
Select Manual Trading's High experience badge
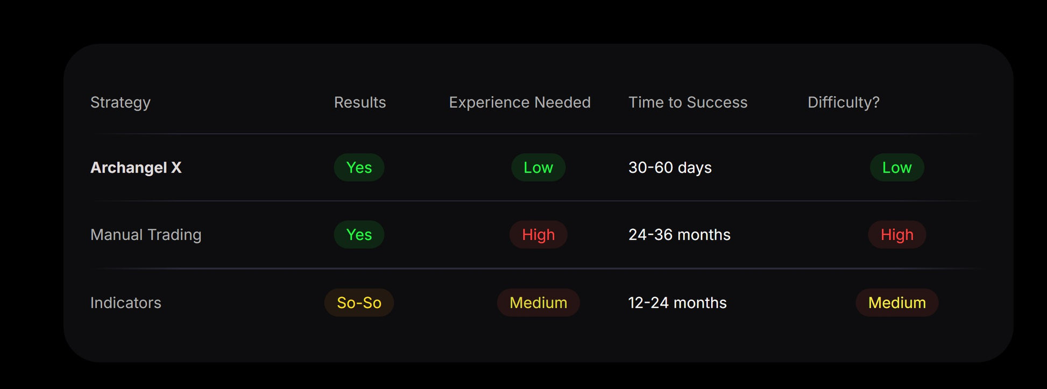538,235
